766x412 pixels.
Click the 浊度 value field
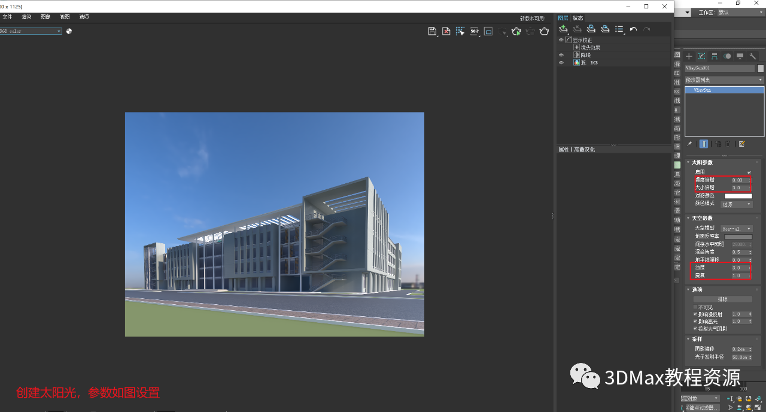tap(739, 268)
